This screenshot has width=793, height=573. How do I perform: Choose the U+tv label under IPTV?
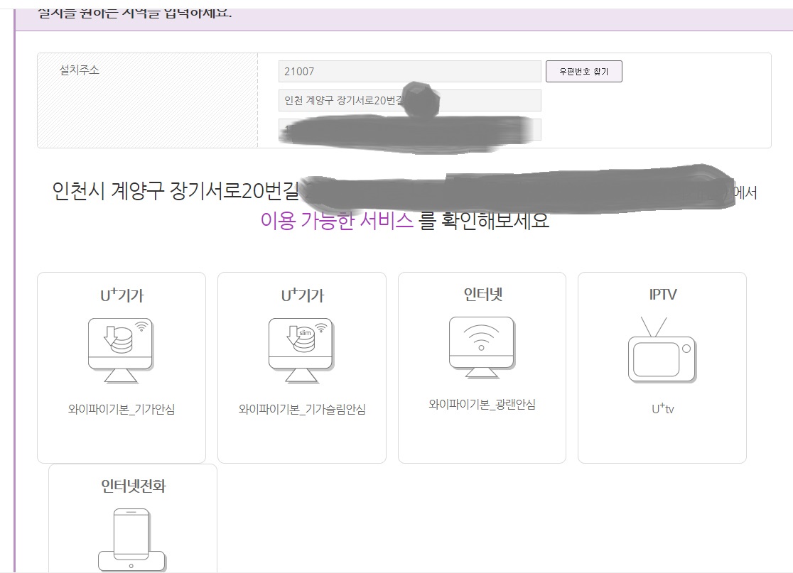click(x=662, y=409)
